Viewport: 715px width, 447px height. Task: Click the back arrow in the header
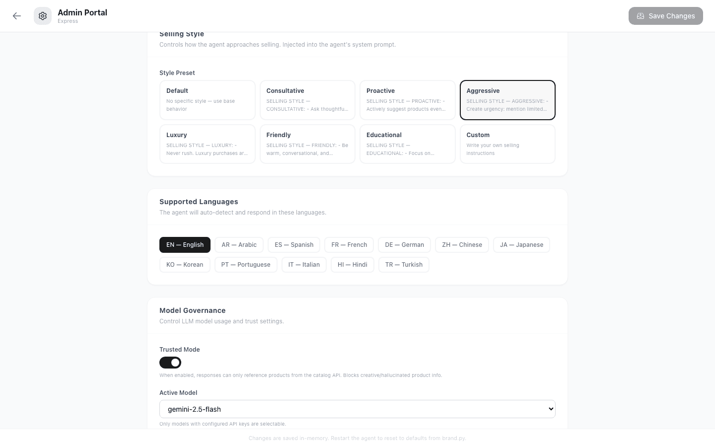coord(17,16)
